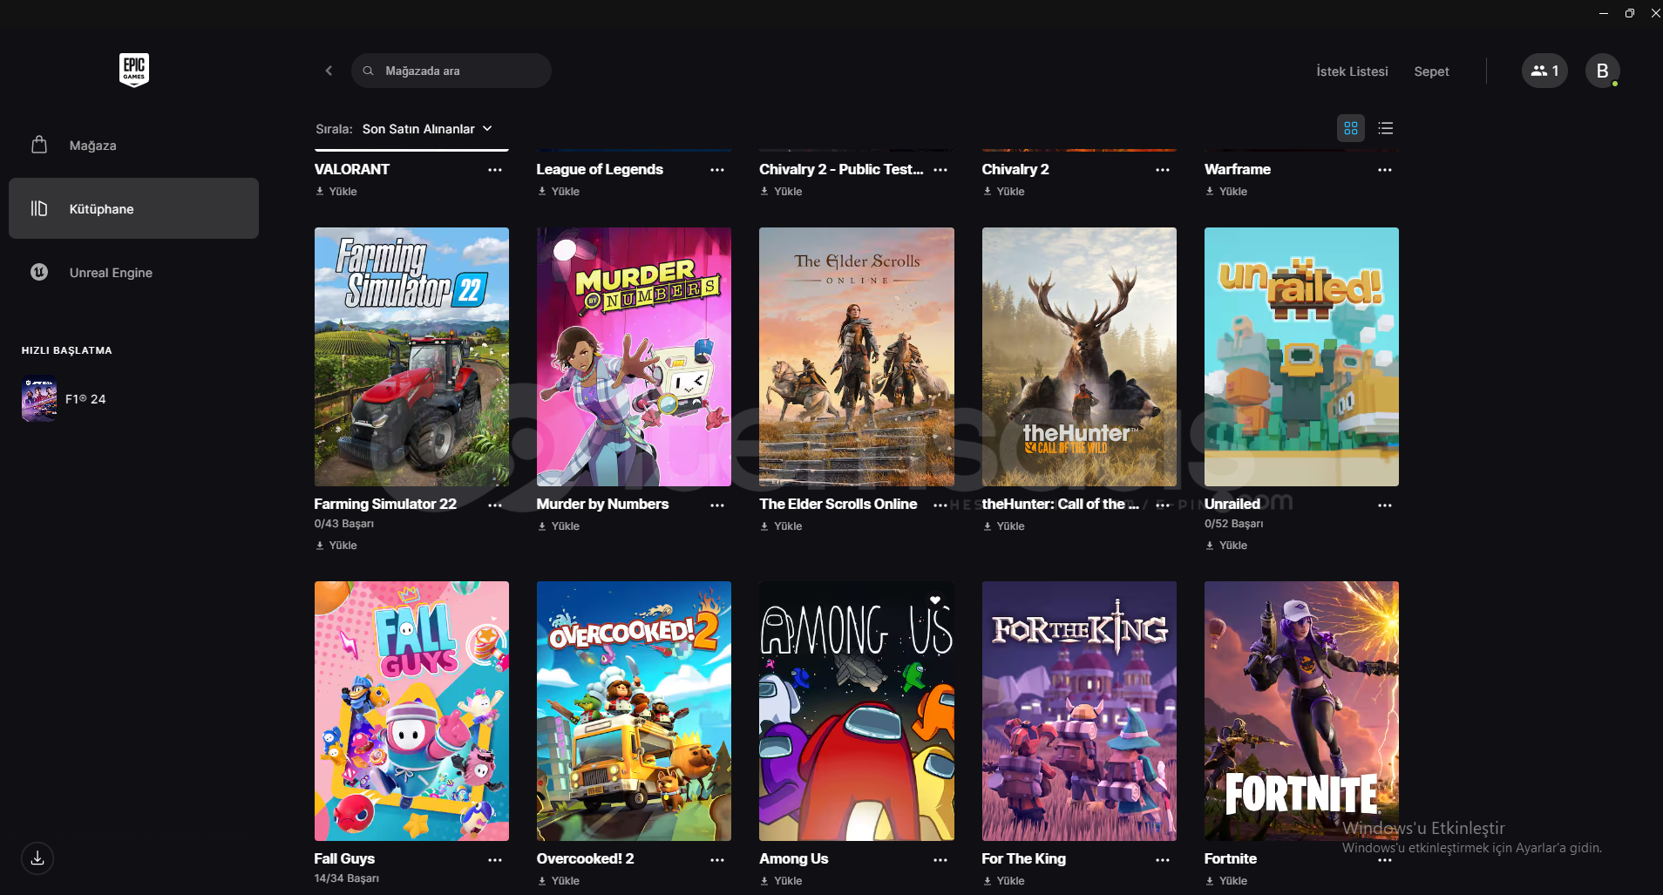Install Overcooked! 2 via Yükle

click(559, 881)
